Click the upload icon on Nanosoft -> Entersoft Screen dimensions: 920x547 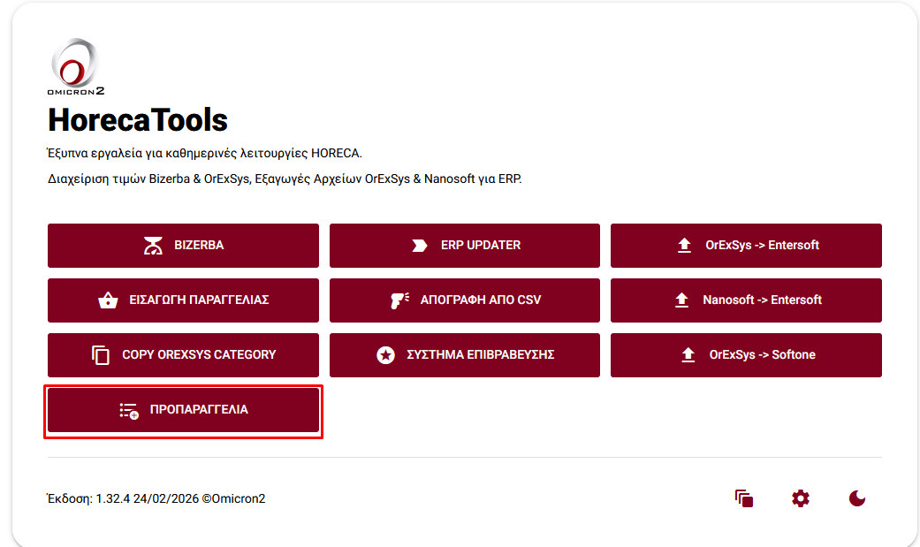[681, 300]
